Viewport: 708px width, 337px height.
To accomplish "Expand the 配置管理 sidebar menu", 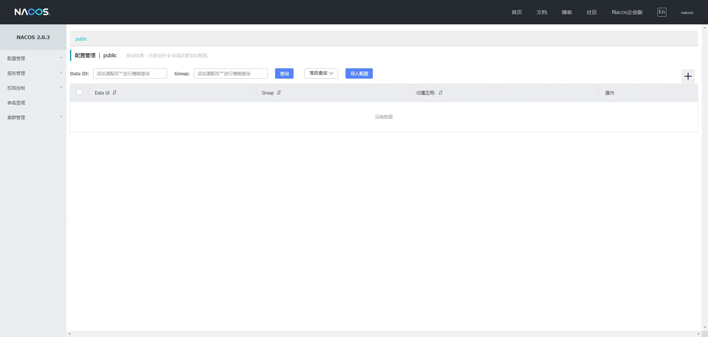I will (x=33, y=58).
